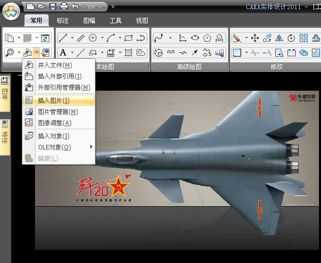The height and width of the screenshot is (263, 321).
Task: Click the Mirror tool in the modify group
Action: [x=279, y=38]
